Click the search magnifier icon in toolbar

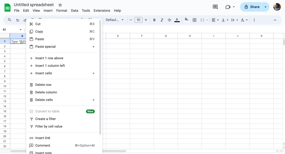point(9,20)
